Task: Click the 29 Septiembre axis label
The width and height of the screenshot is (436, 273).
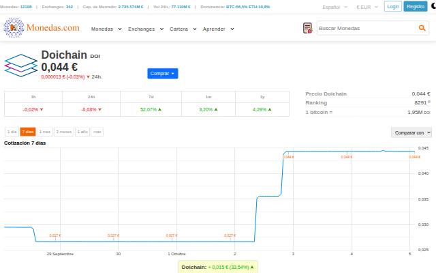Action: [60, 254]
